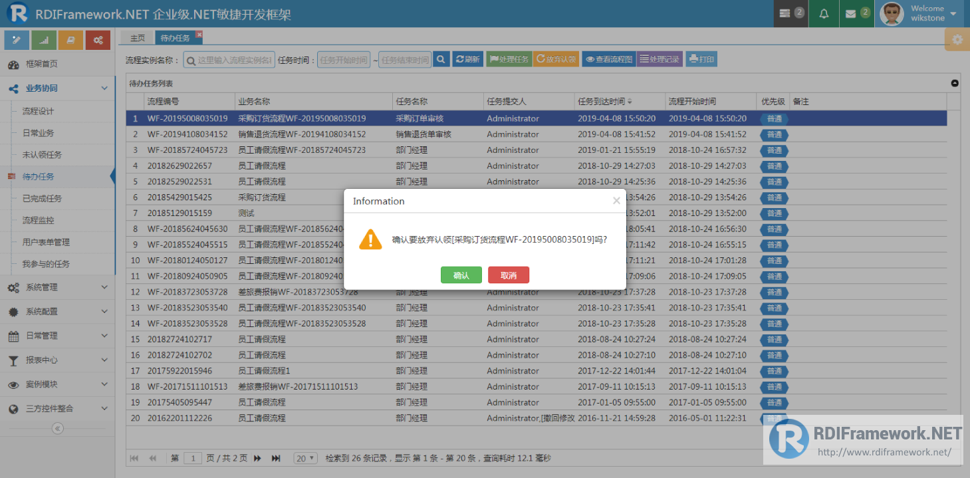Image resolution: width=970 pixels, height=478 pixels.
Task: Open 待办任务 in the sidebar
Action: point(57,176)
